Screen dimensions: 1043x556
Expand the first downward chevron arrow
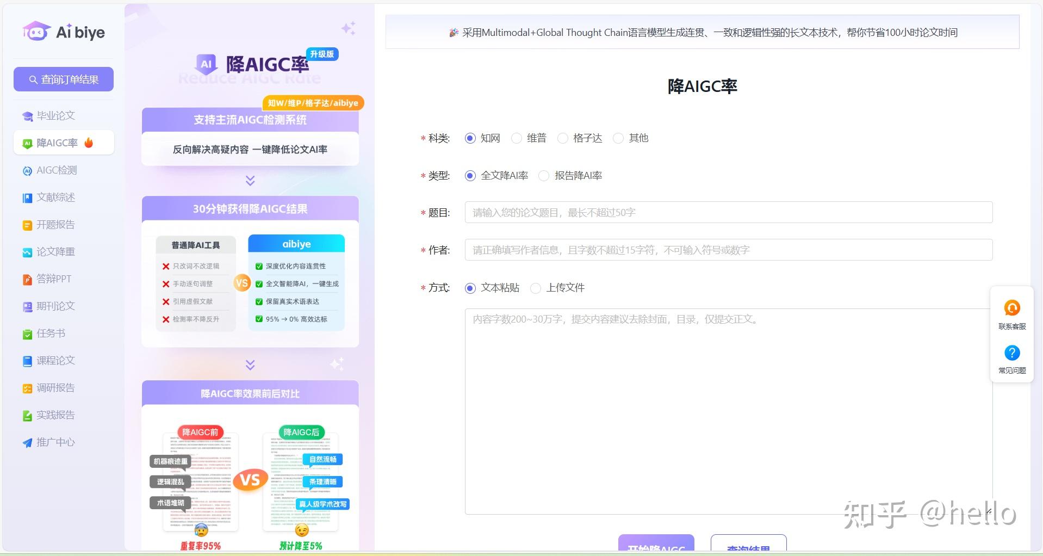coord(250,180)
